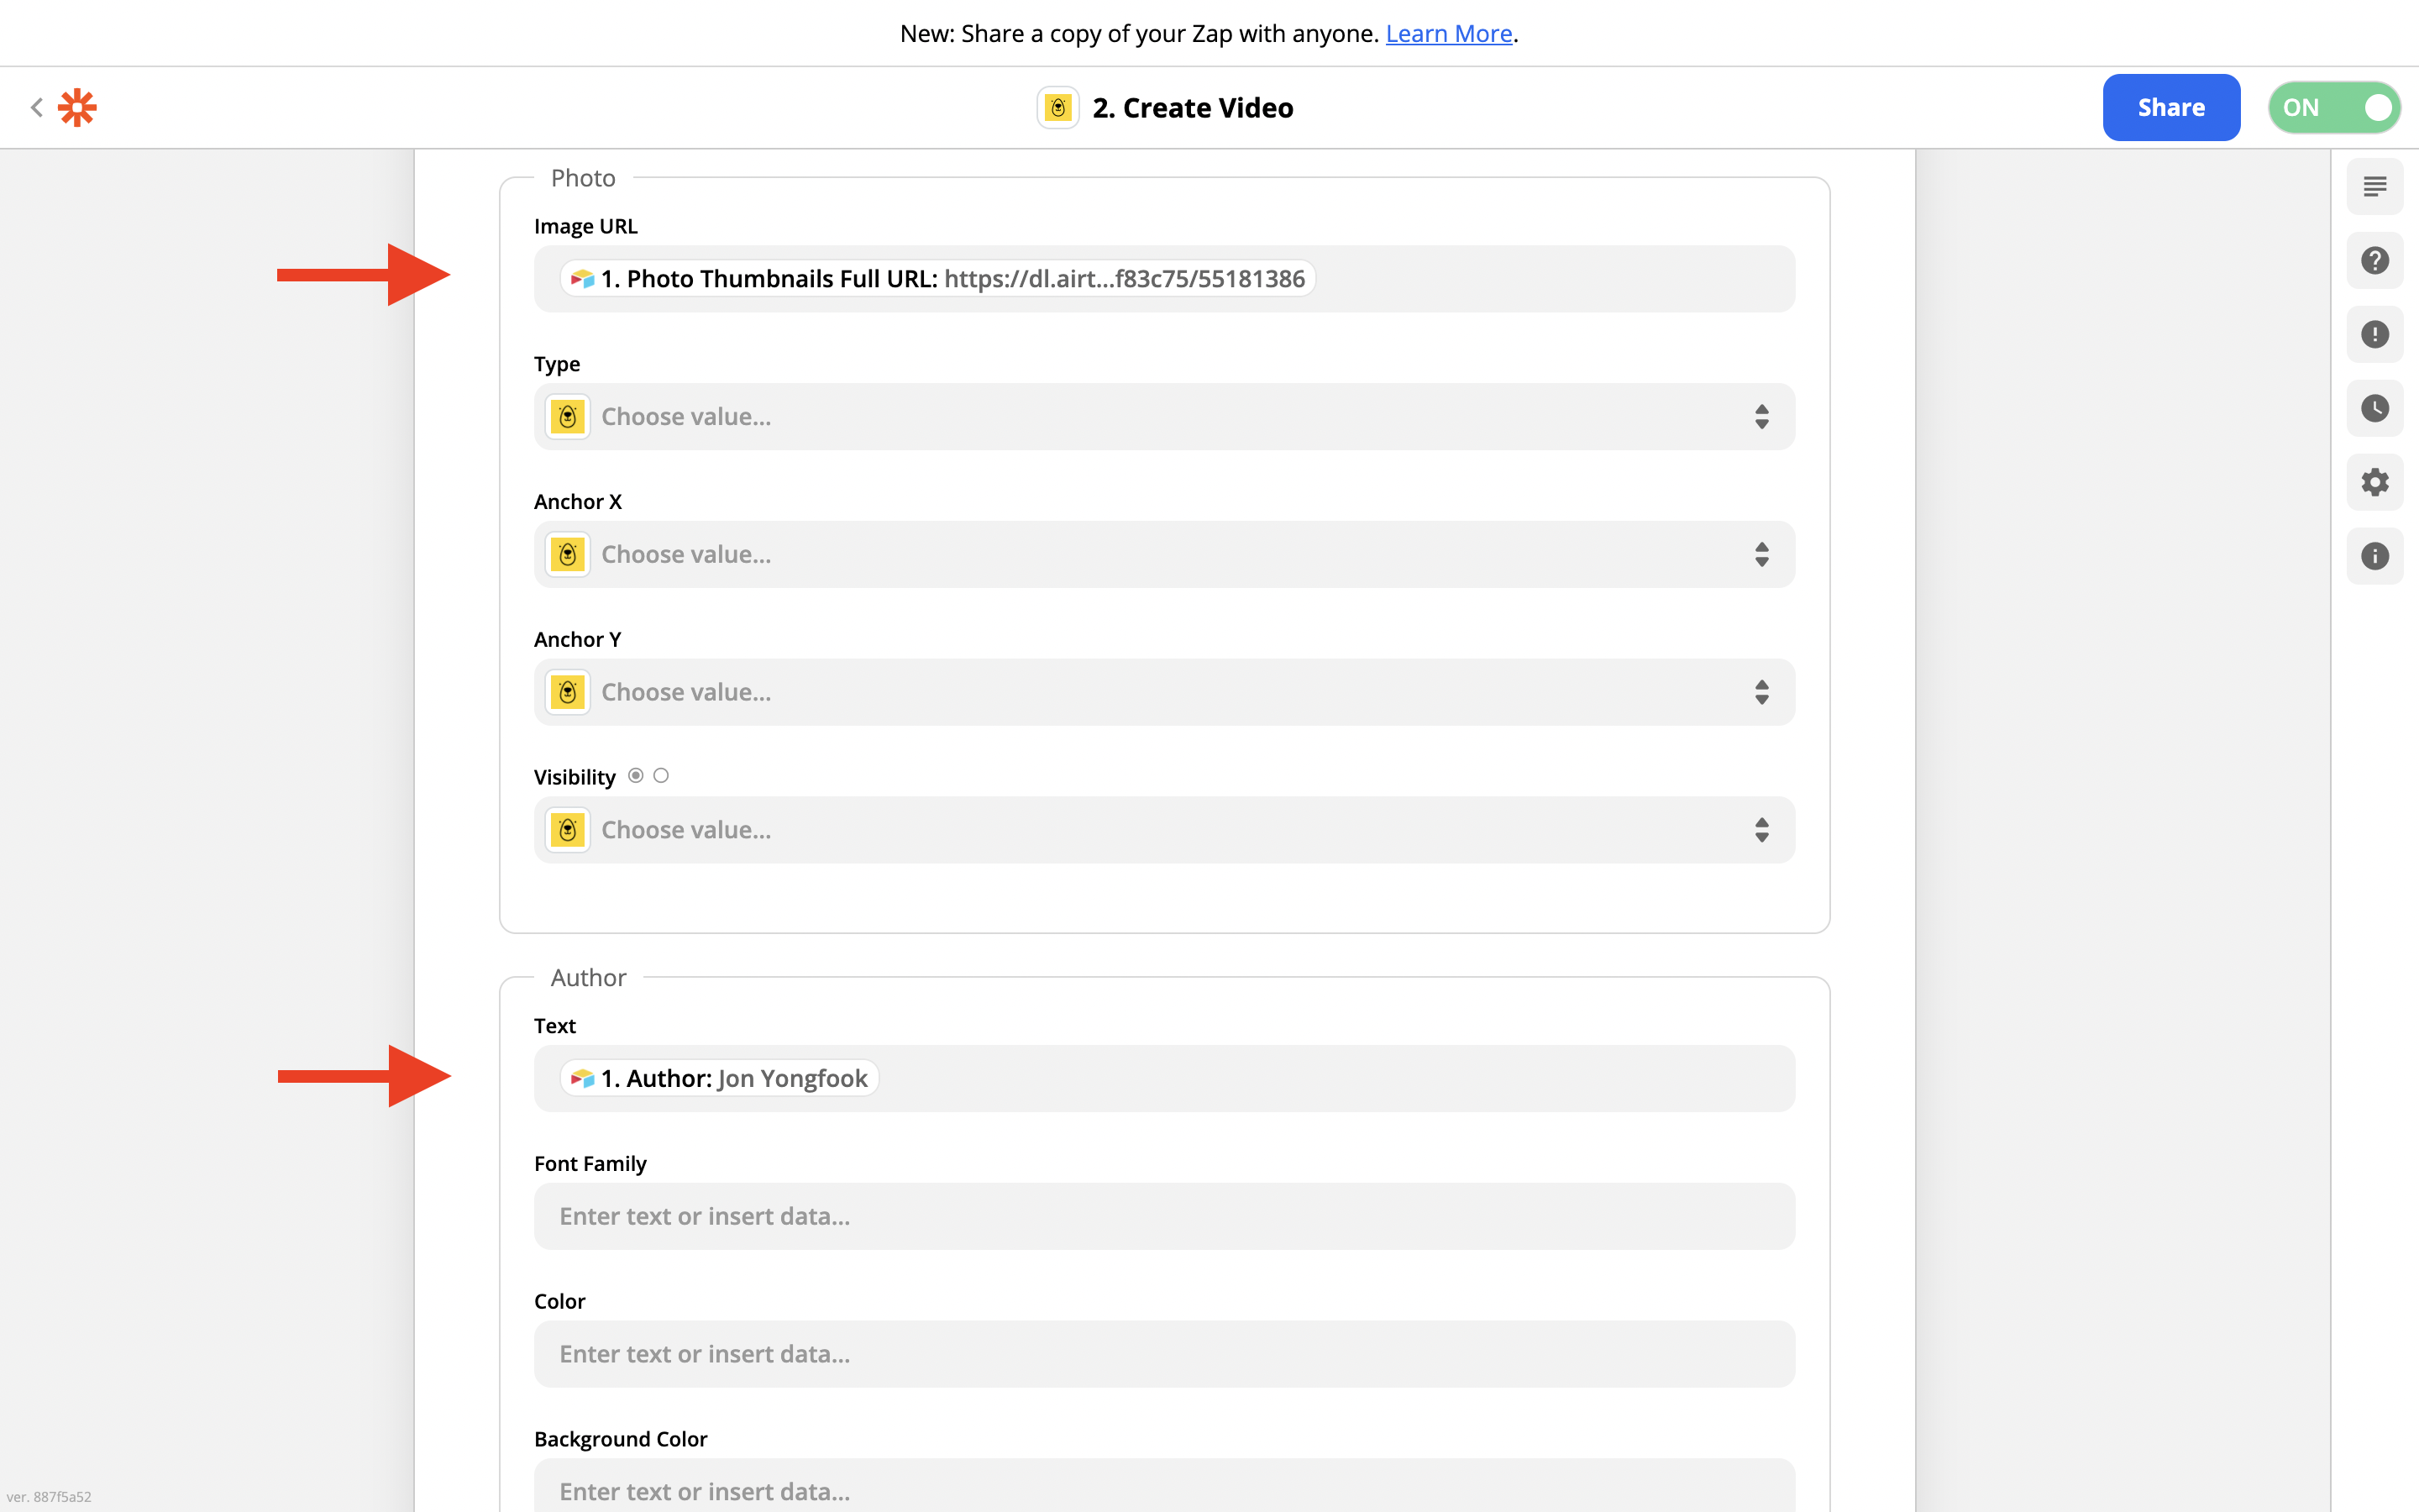Click the blue Share button
The image size is (2419, 1512).
click(2170, 107)
